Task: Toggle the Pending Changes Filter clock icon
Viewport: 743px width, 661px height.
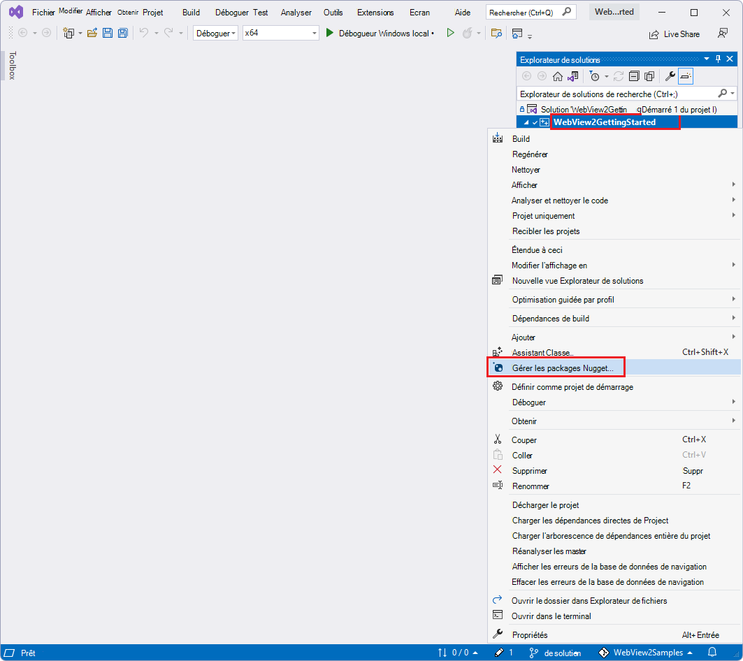Action: pos(595,76)
